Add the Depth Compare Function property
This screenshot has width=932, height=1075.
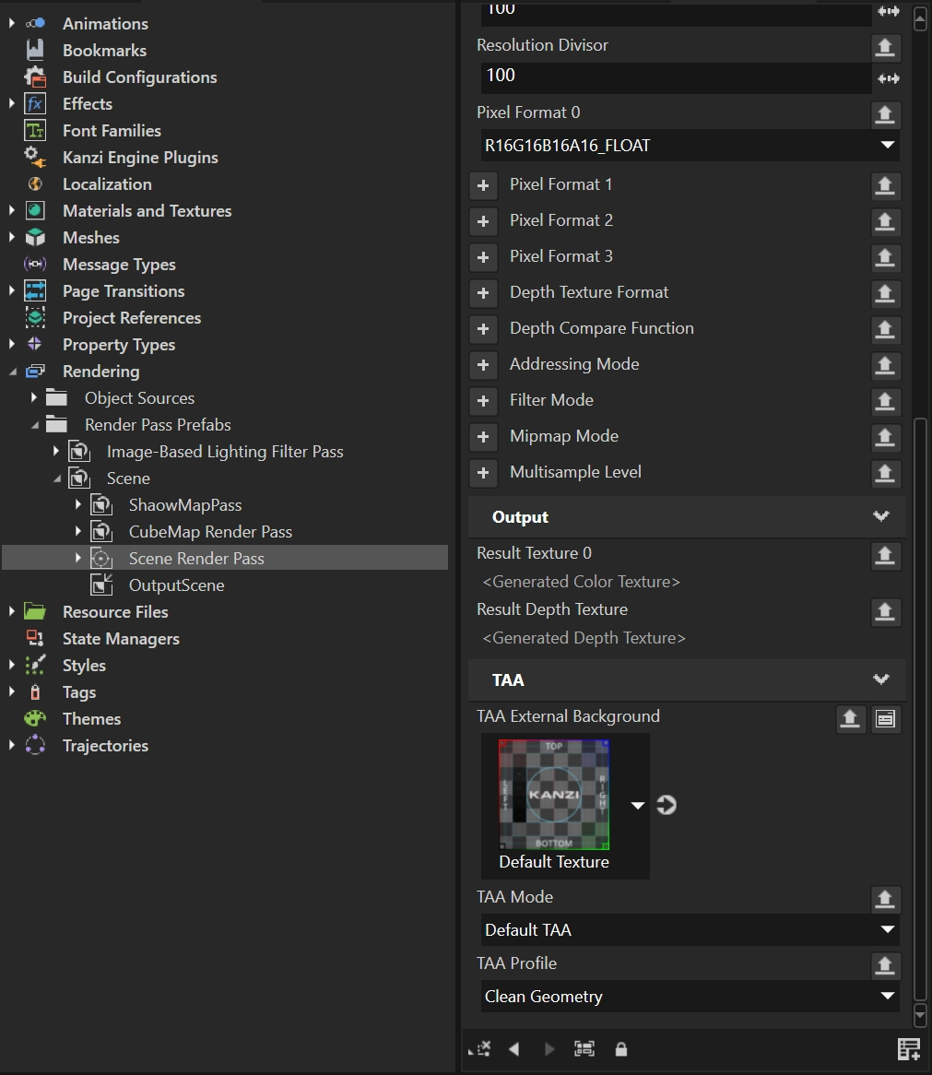(483, 329)
